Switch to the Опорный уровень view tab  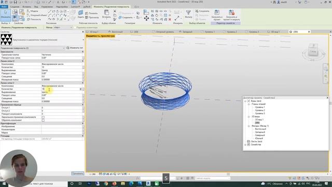click(x=163, y=32)
